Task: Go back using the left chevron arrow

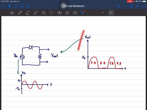Action: pyautogui.click(x=3, y=6)
